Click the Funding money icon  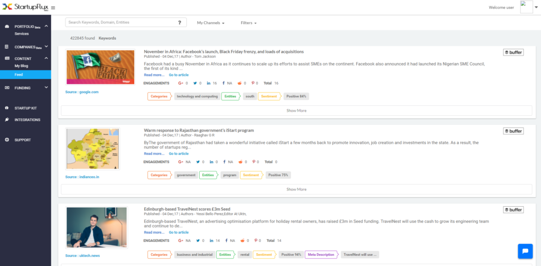[x=7, y=88]
